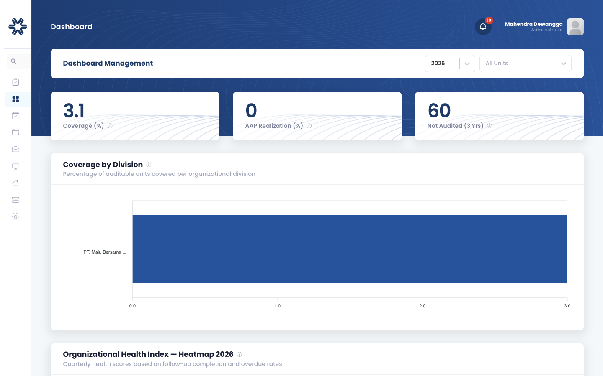Viewport: 603px width, 376px height.
Task: Click info icon next to AAP Realization (%)
Action: coord(309,126)
